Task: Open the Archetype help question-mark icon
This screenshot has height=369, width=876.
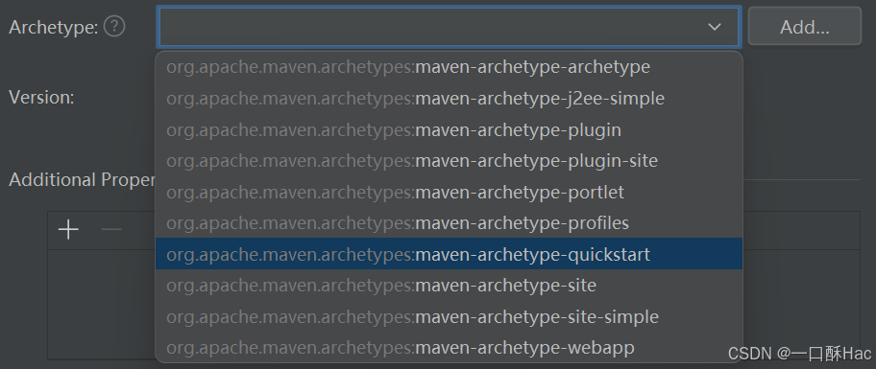Action: pos(114,26)
